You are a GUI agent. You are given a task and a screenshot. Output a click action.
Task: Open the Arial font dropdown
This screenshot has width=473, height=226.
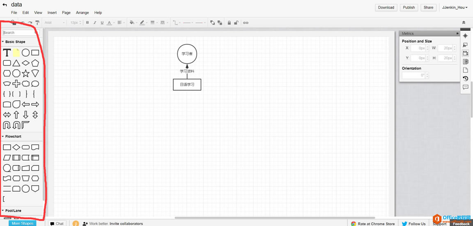click(55, 23)
